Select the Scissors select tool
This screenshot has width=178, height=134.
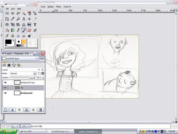(35, 13)
